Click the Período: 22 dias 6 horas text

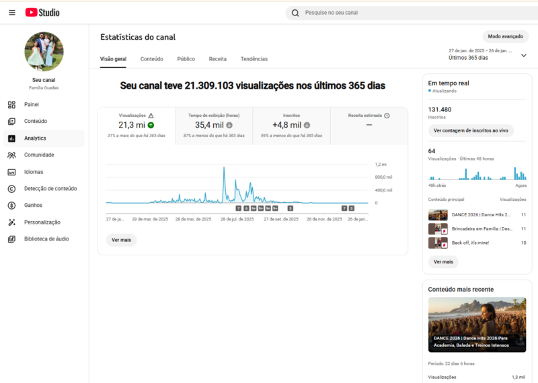451,364
